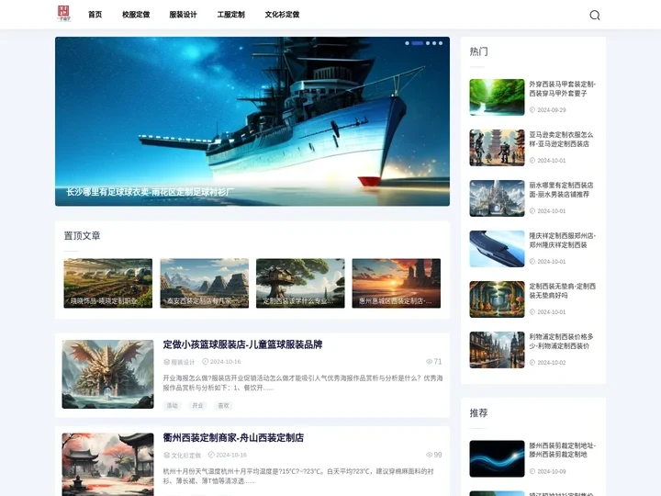
Task: Click the night street thumbnail in 热门
Action: [497, 350]
